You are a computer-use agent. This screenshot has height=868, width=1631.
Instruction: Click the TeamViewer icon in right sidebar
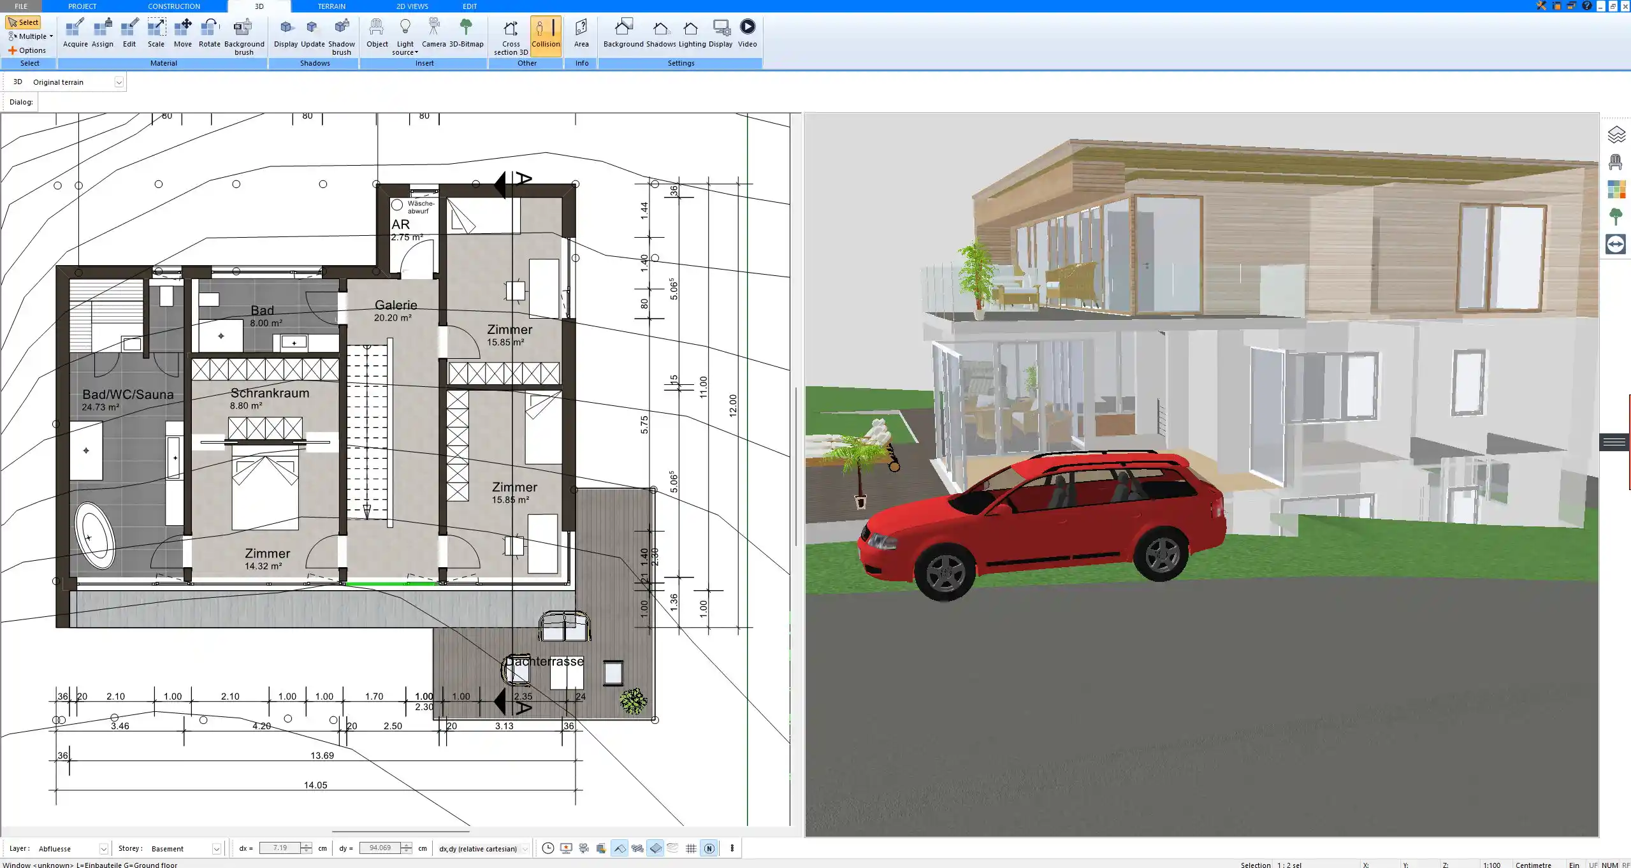[1616, 244]
